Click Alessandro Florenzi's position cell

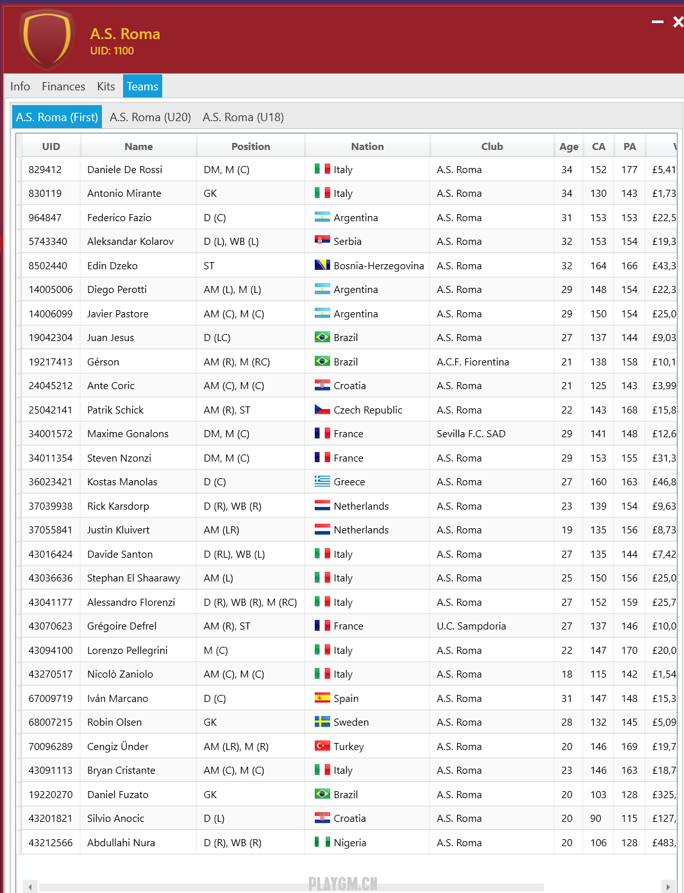click(251, 603)
